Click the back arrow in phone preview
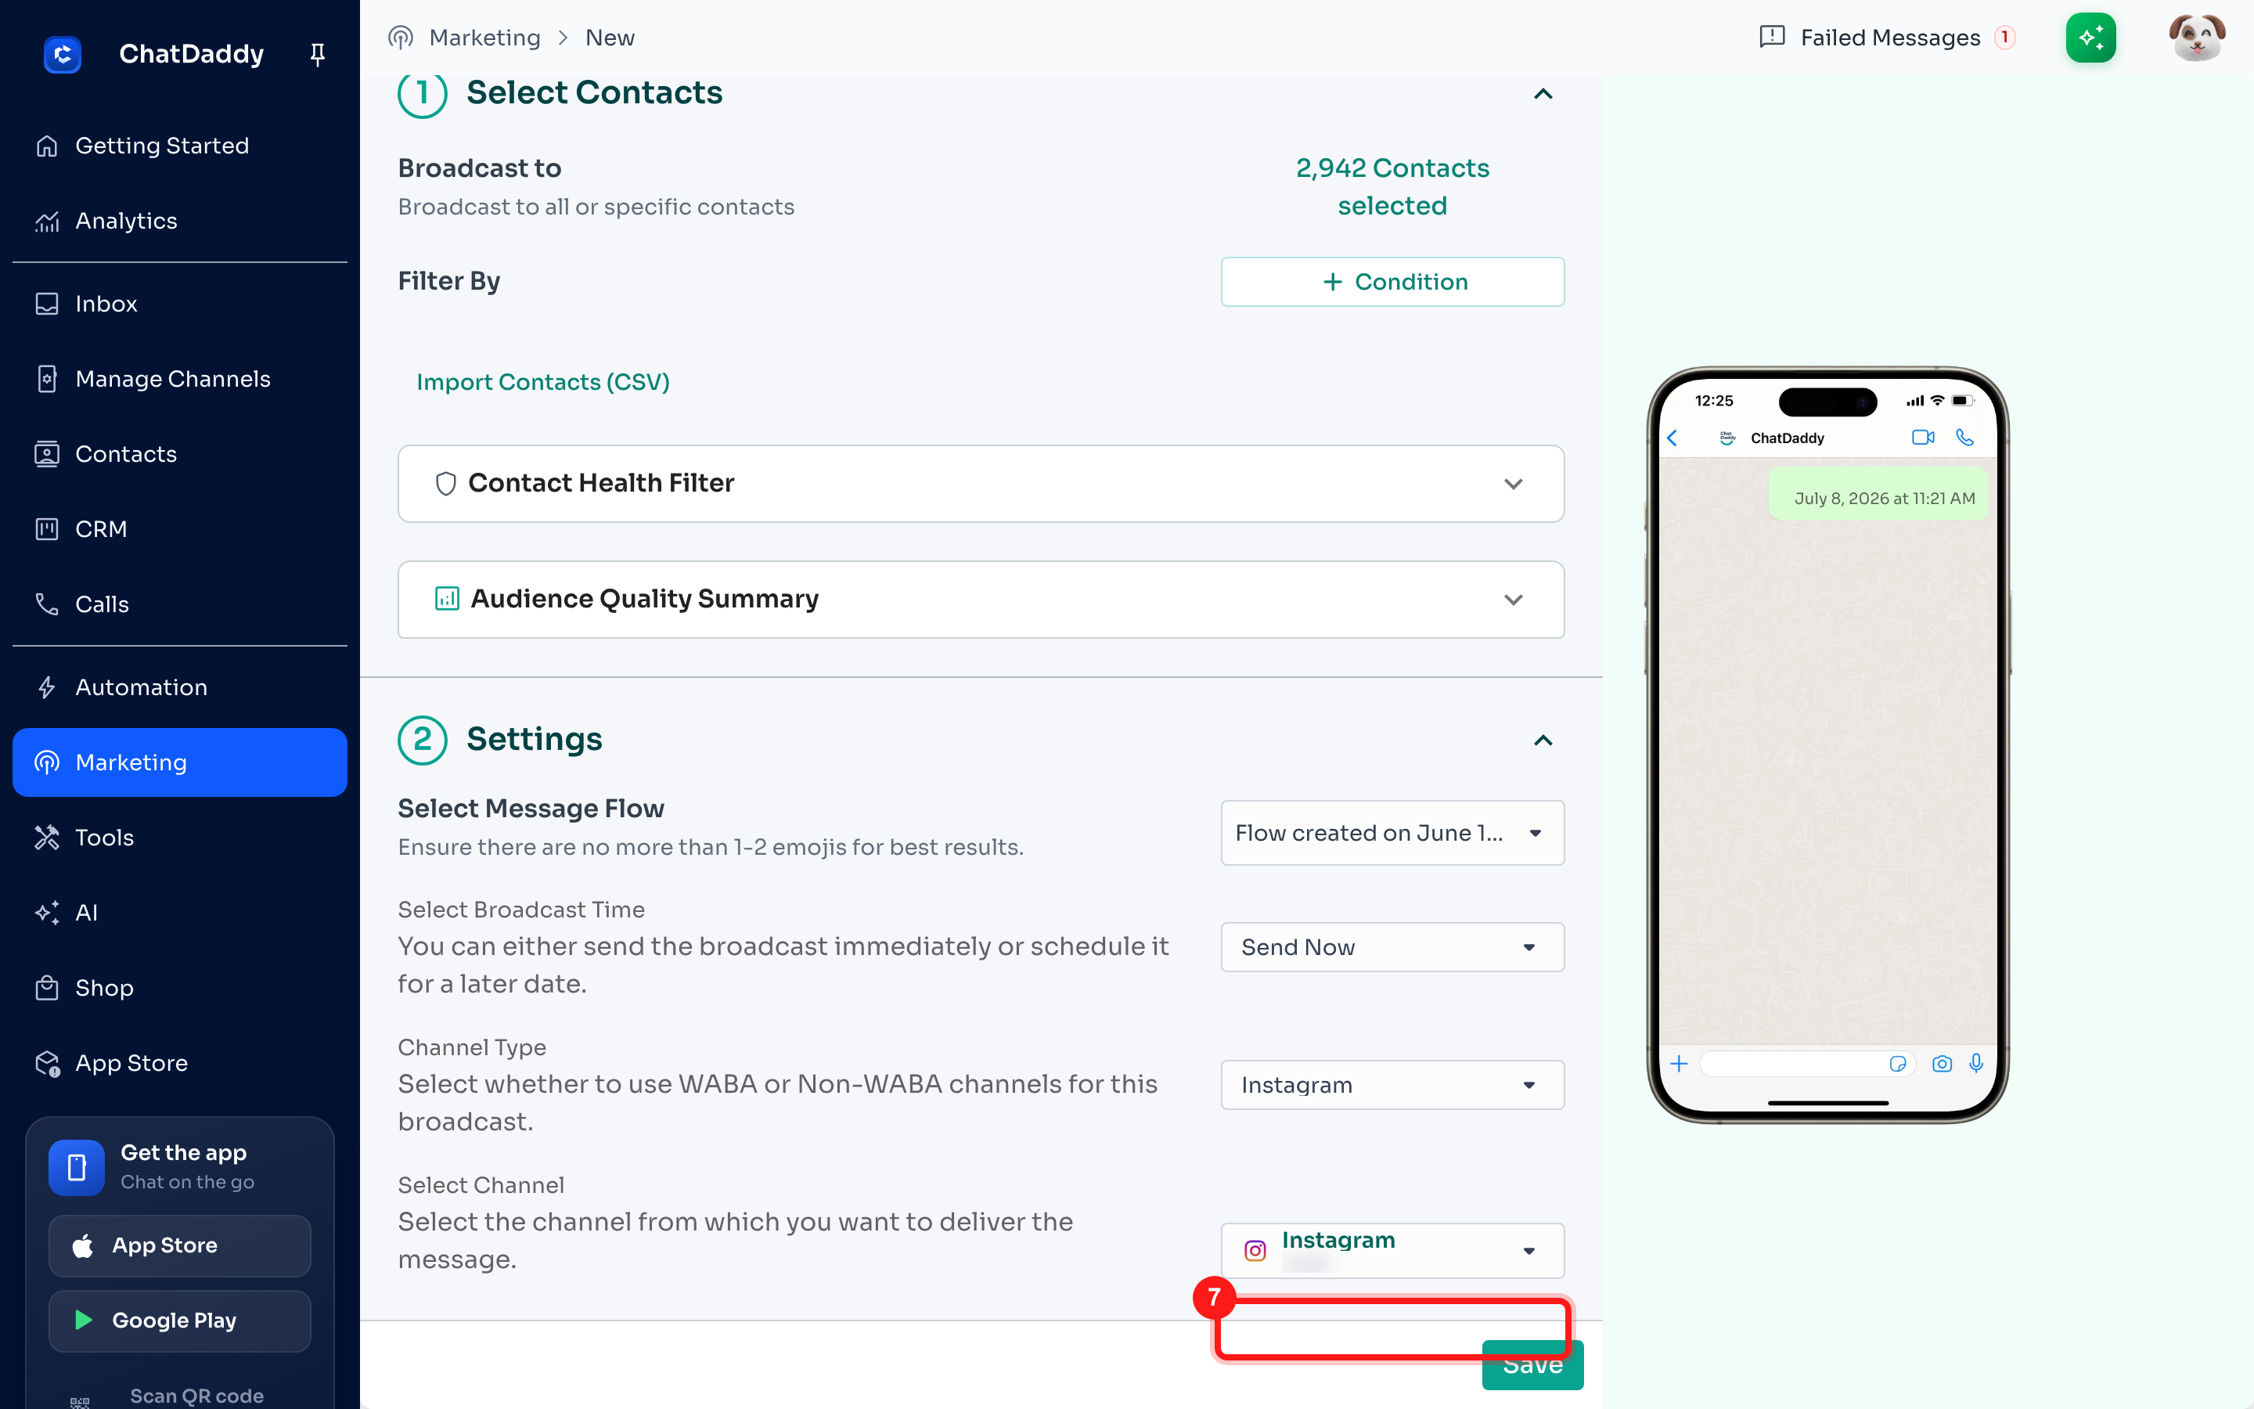This screenshot has width=2254, height=1409. (1672, 438)
